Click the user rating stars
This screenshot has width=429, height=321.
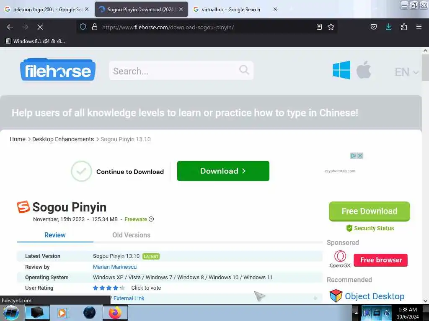tap(109, 288)
